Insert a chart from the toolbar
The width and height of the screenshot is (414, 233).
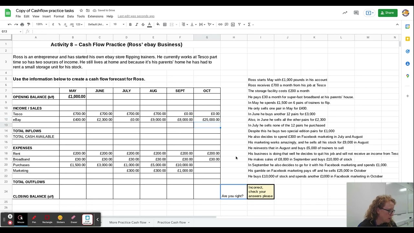click(233, 24)
